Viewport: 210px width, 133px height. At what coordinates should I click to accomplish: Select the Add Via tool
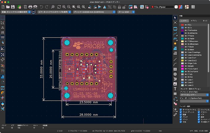click(175, 43)
